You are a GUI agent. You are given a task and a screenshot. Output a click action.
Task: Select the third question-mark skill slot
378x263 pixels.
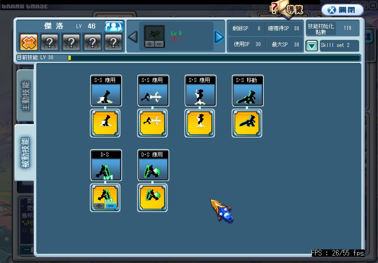(93, 42)
